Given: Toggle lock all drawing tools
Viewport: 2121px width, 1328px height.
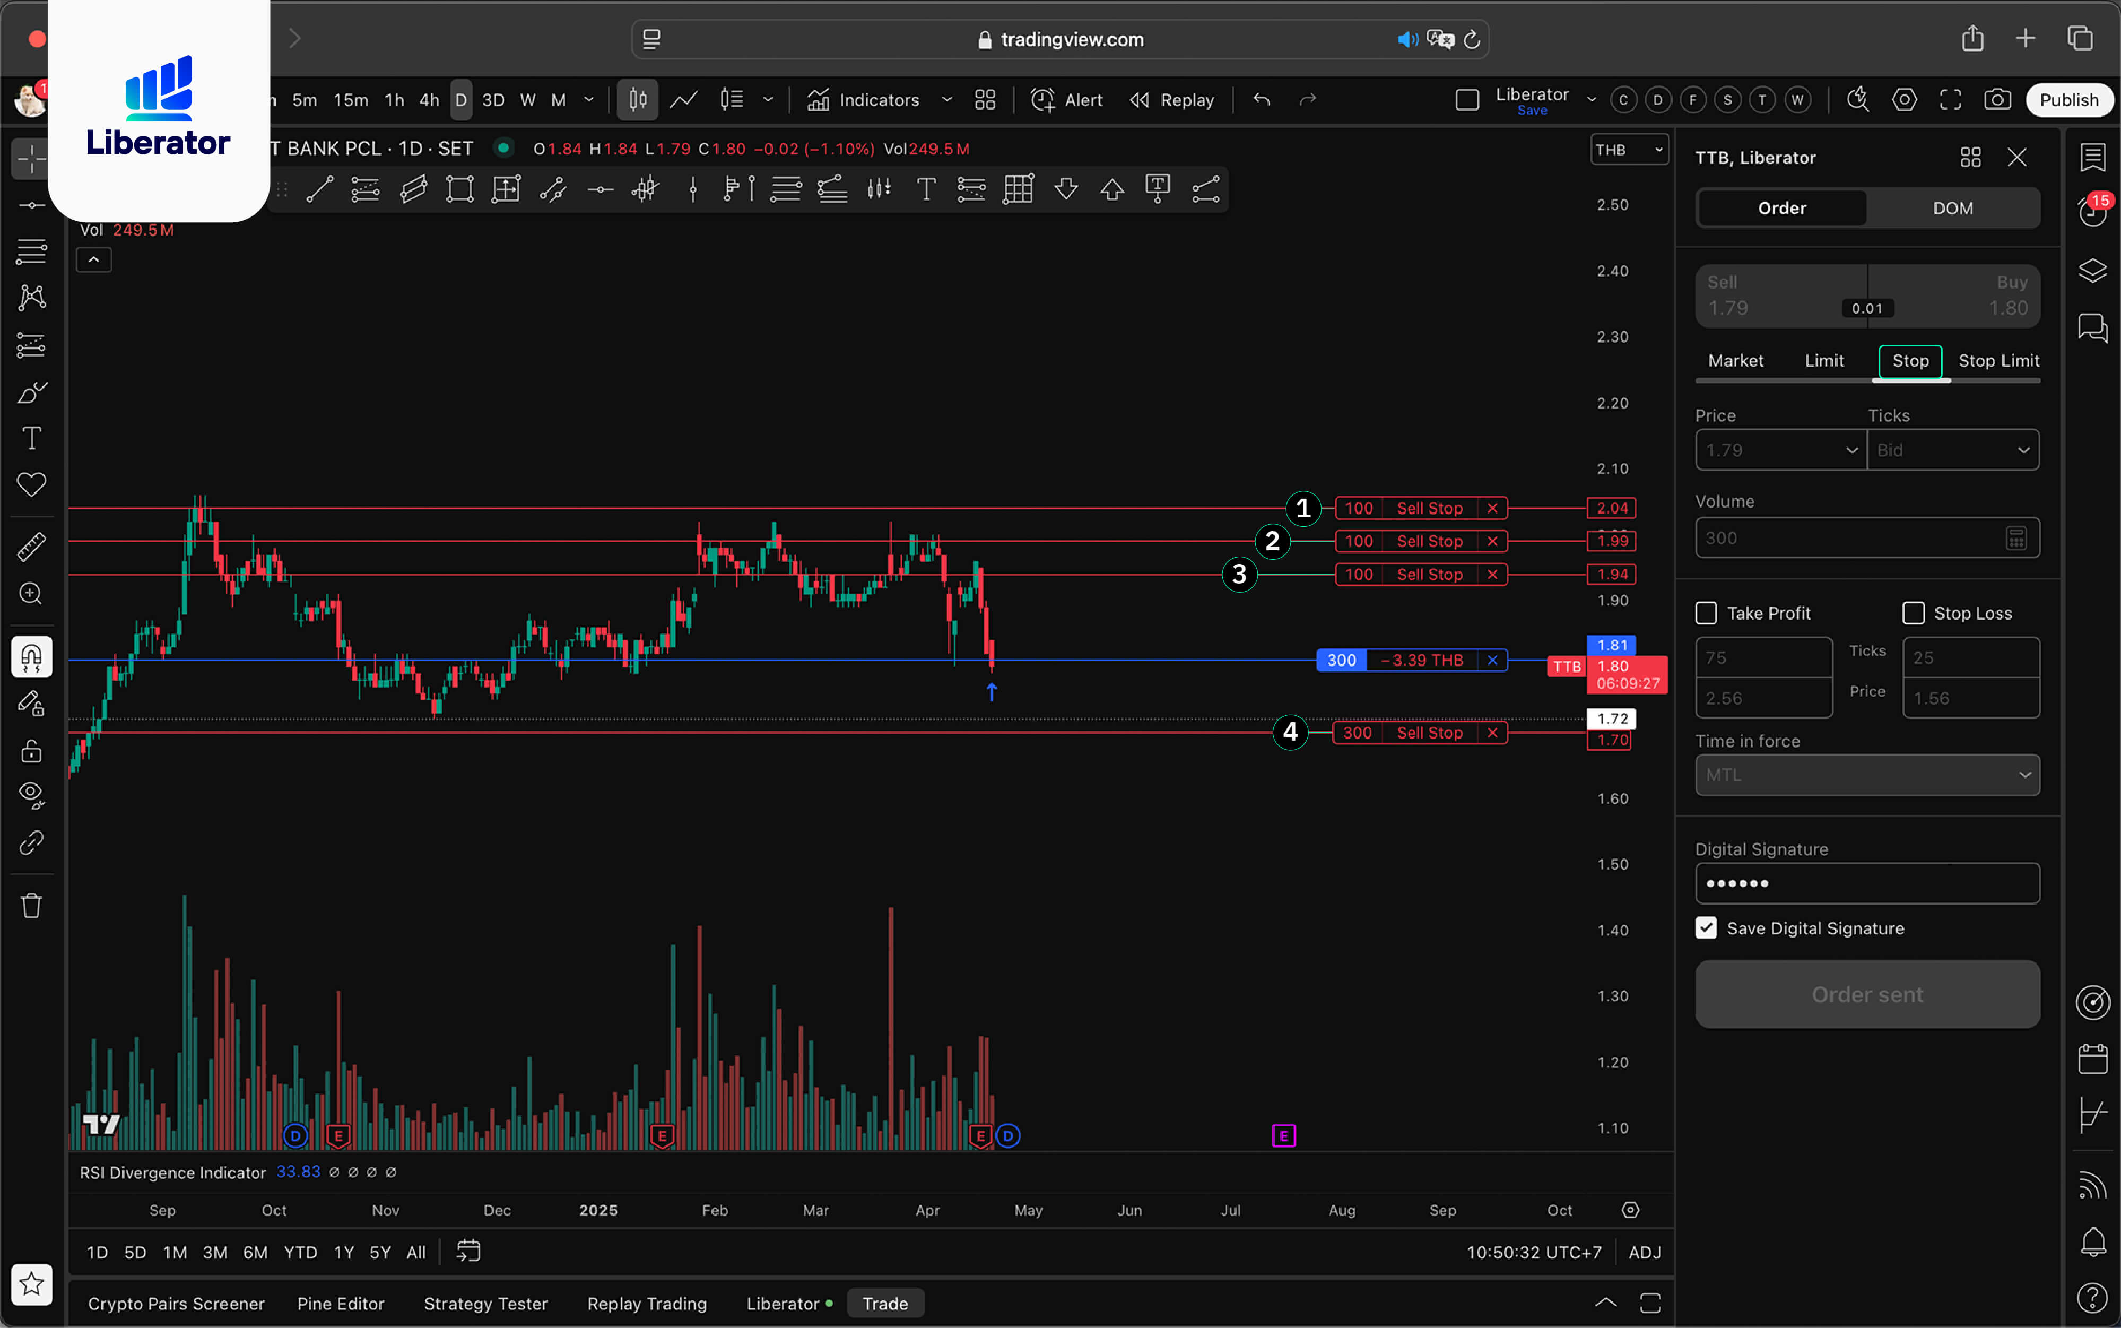Looking at the screenshot, I should click(x=32, y=751).
